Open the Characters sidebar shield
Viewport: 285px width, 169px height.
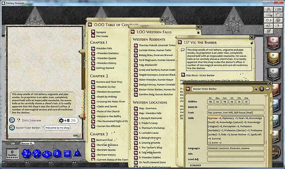(273, 43)
